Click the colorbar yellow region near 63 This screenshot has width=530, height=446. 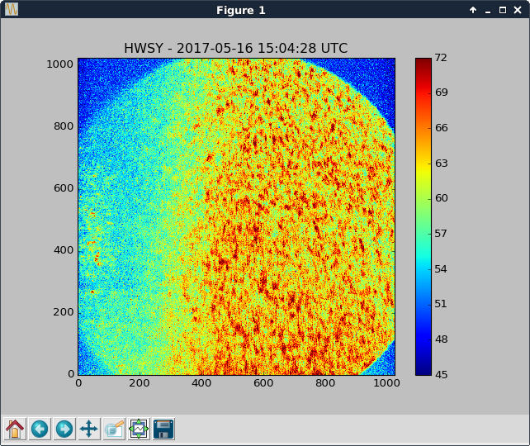point(424,165)
